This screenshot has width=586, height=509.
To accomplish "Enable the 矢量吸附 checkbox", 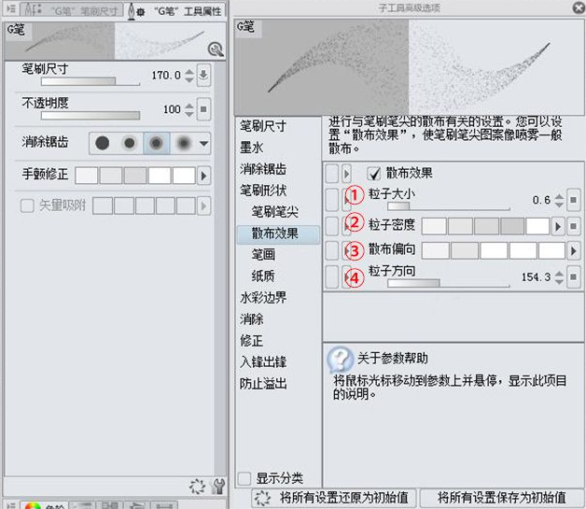I will (27, 205).
